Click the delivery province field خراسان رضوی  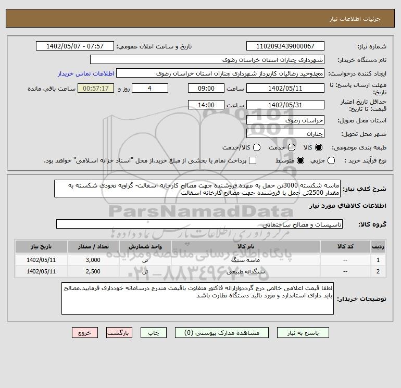point(285,120)
